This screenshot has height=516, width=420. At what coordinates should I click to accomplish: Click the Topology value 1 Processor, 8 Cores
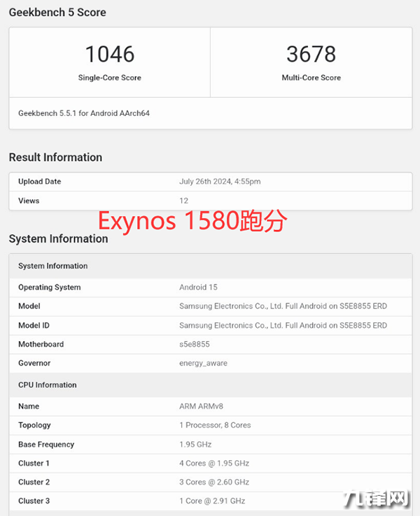pos(215,425)
